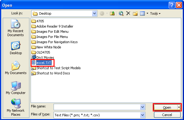The height and width of the screenshot is (120, 184).
Task: Select Shortcut to Word Docs
Action: click(x=51, y=73)
